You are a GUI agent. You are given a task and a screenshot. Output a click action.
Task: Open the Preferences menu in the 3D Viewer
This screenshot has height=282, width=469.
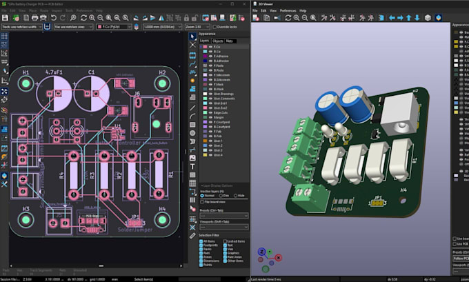288,10
